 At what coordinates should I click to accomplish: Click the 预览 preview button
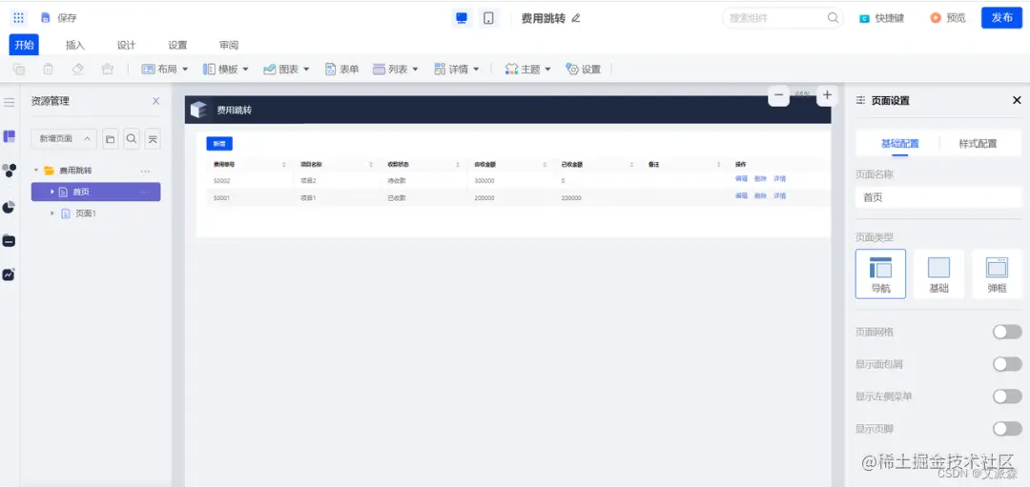[948, 18]
